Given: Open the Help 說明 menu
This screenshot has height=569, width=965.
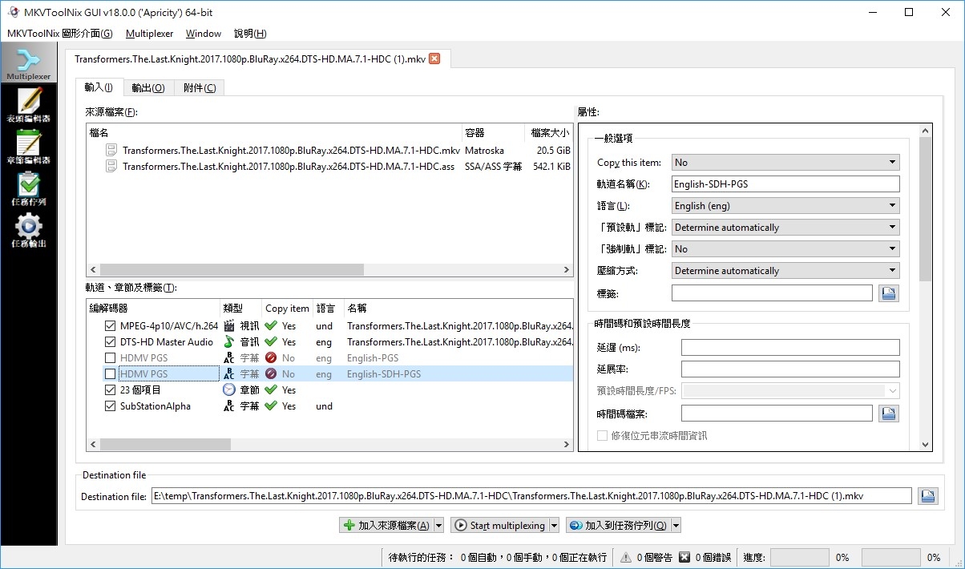Looking at the screenshot, I should 250,34.
